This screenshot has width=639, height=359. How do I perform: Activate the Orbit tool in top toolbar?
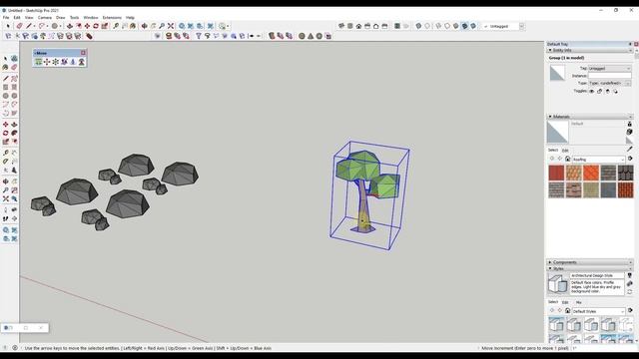[x=144, y=26]
